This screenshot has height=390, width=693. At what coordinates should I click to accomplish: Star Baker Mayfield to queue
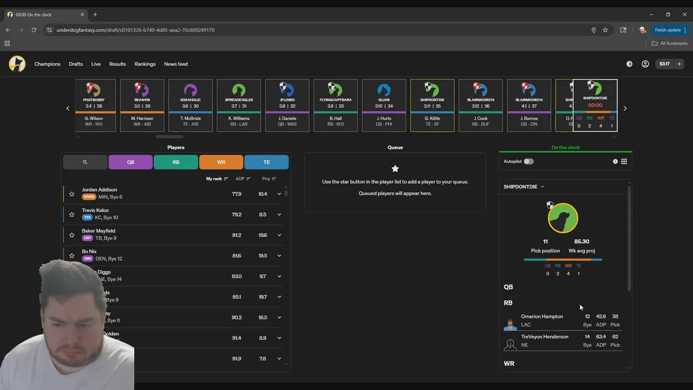[x=71, y=235]
